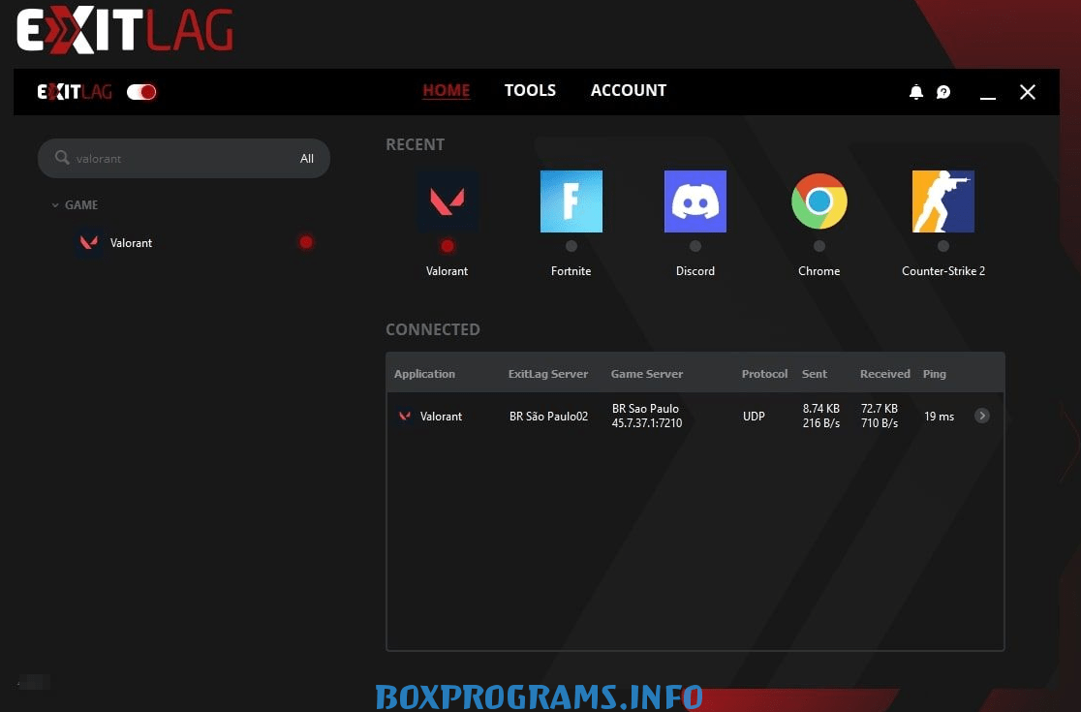Click the Valorant icon in connected table

click(x=405, y=416)
